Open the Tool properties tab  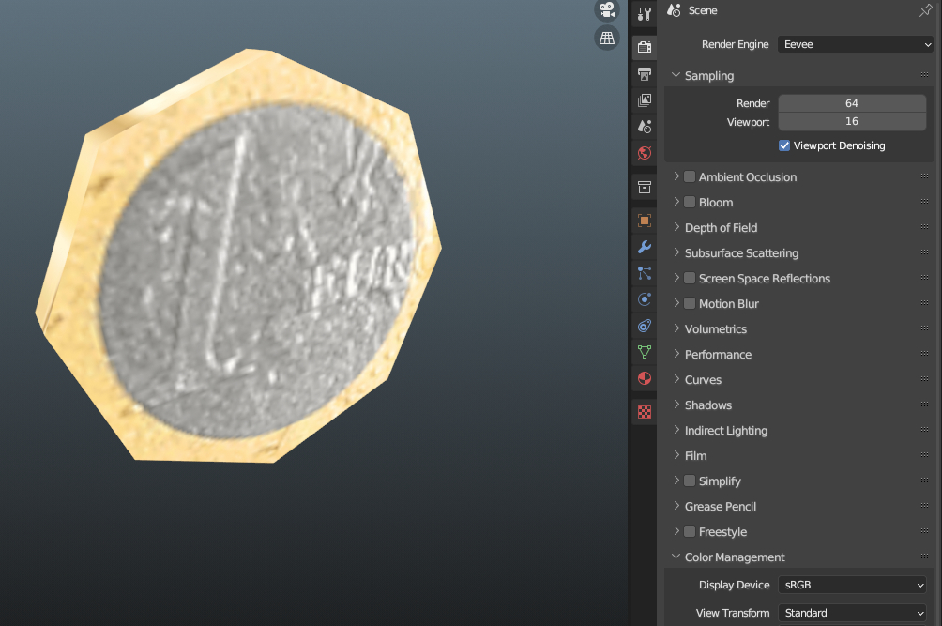[644, 14]
